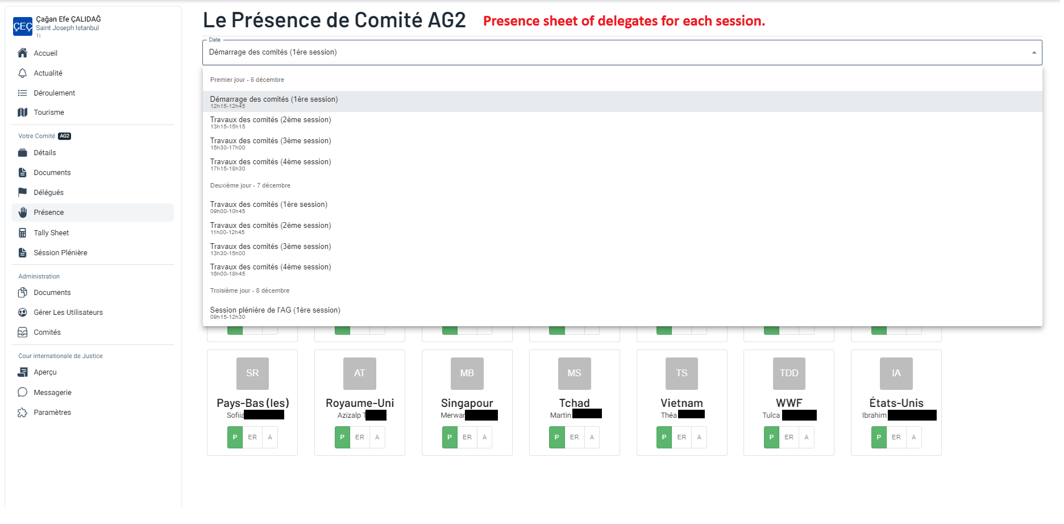1064x524 pixels.
Task: Open Comités under Administration
Action: (x=47, y=332)
